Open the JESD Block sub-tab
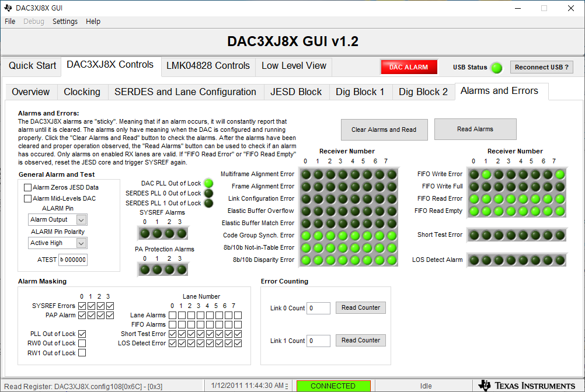The image size is (585, 392). [296, 92]
